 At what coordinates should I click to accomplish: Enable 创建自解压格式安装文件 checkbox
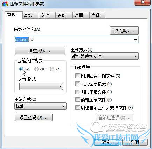[x=77, y=108]
